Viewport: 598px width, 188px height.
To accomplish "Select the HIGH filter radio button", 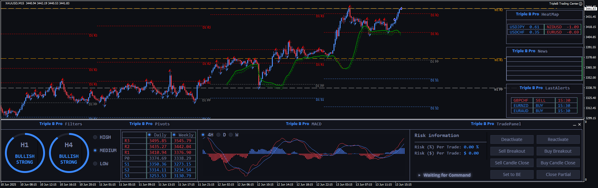I will (95, 137).
